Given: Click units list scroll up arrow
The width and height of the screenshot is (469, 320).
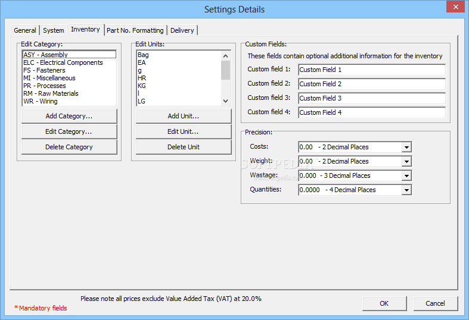Looking at the screenshot, I should tap(225, 56).
